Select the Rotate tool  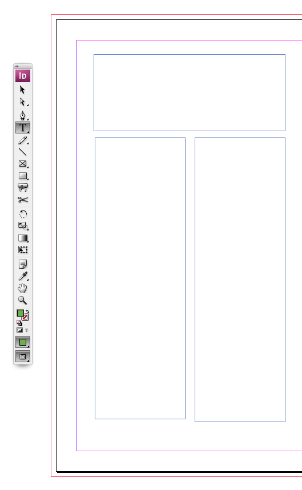coord(23,214)
